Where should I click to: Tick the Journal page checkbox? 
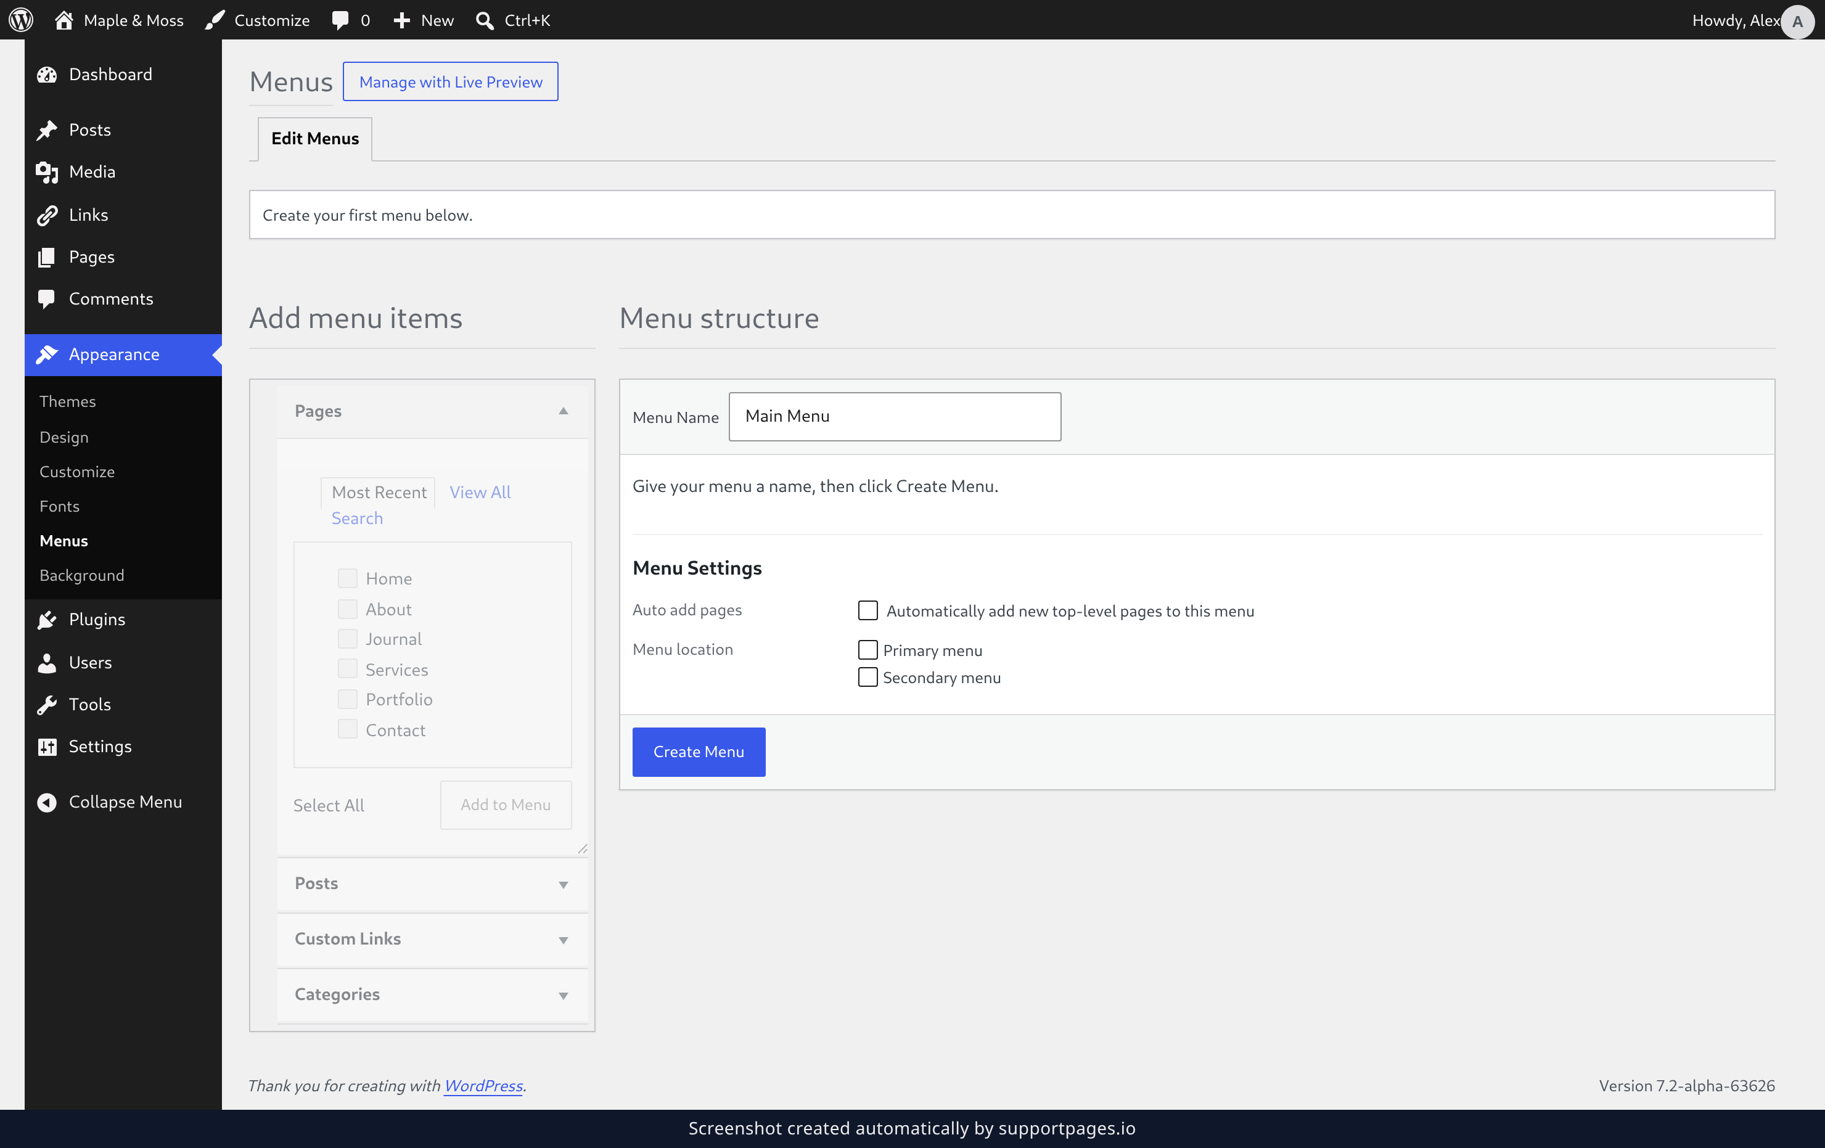click(x=347, y=639)
